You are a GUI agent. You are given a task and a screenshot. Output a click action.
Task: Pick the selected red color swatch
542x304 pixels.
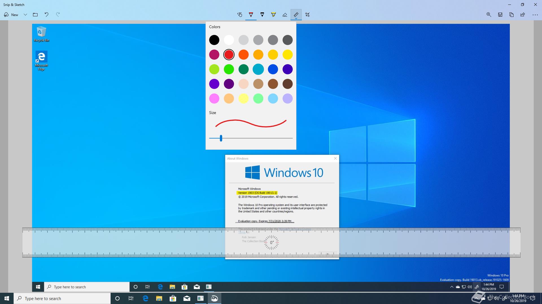[x=229, y=55]
